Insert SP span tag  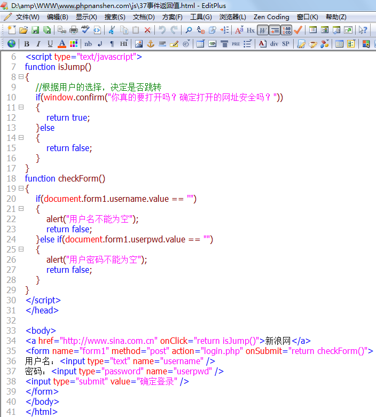tap(286, 44)
